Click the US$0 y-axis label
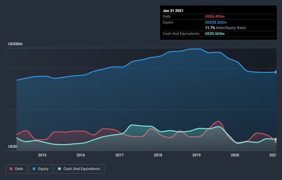The width and height of the screenshot is (282, 180). pyautogui.click(x=13, y=147)
